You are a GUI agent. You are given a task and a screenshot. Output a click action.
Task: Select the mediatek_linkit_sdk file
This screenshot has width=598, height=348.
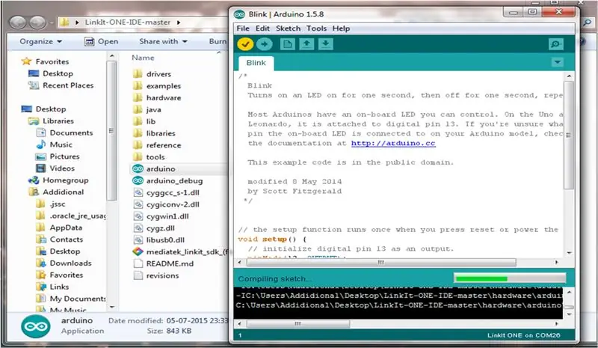180,251
